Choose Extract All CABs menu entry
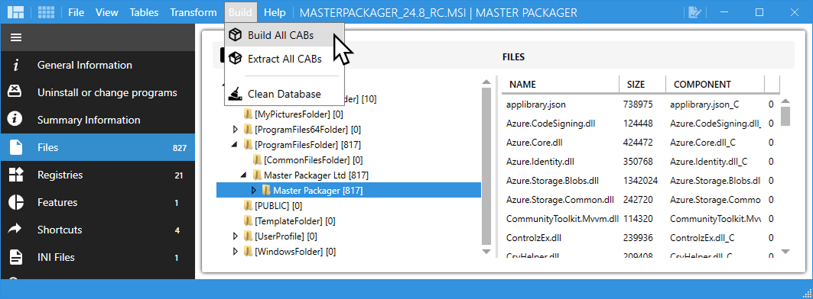This screenshot has height=299, width=813. pyautogui.click(x=285, y=59)
